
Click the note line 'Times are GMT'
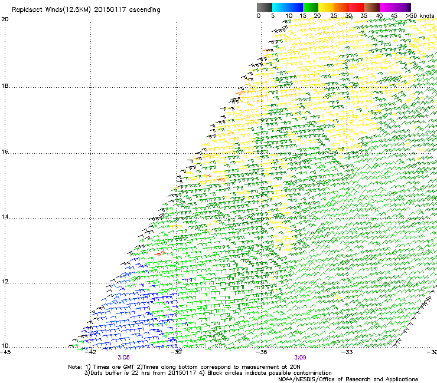point(114,367)
